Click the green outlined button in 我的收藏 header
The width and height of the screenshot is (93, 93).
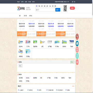pos(72,62)
